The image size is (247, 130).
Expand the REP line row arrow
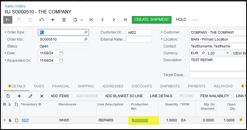pos(4,120)
